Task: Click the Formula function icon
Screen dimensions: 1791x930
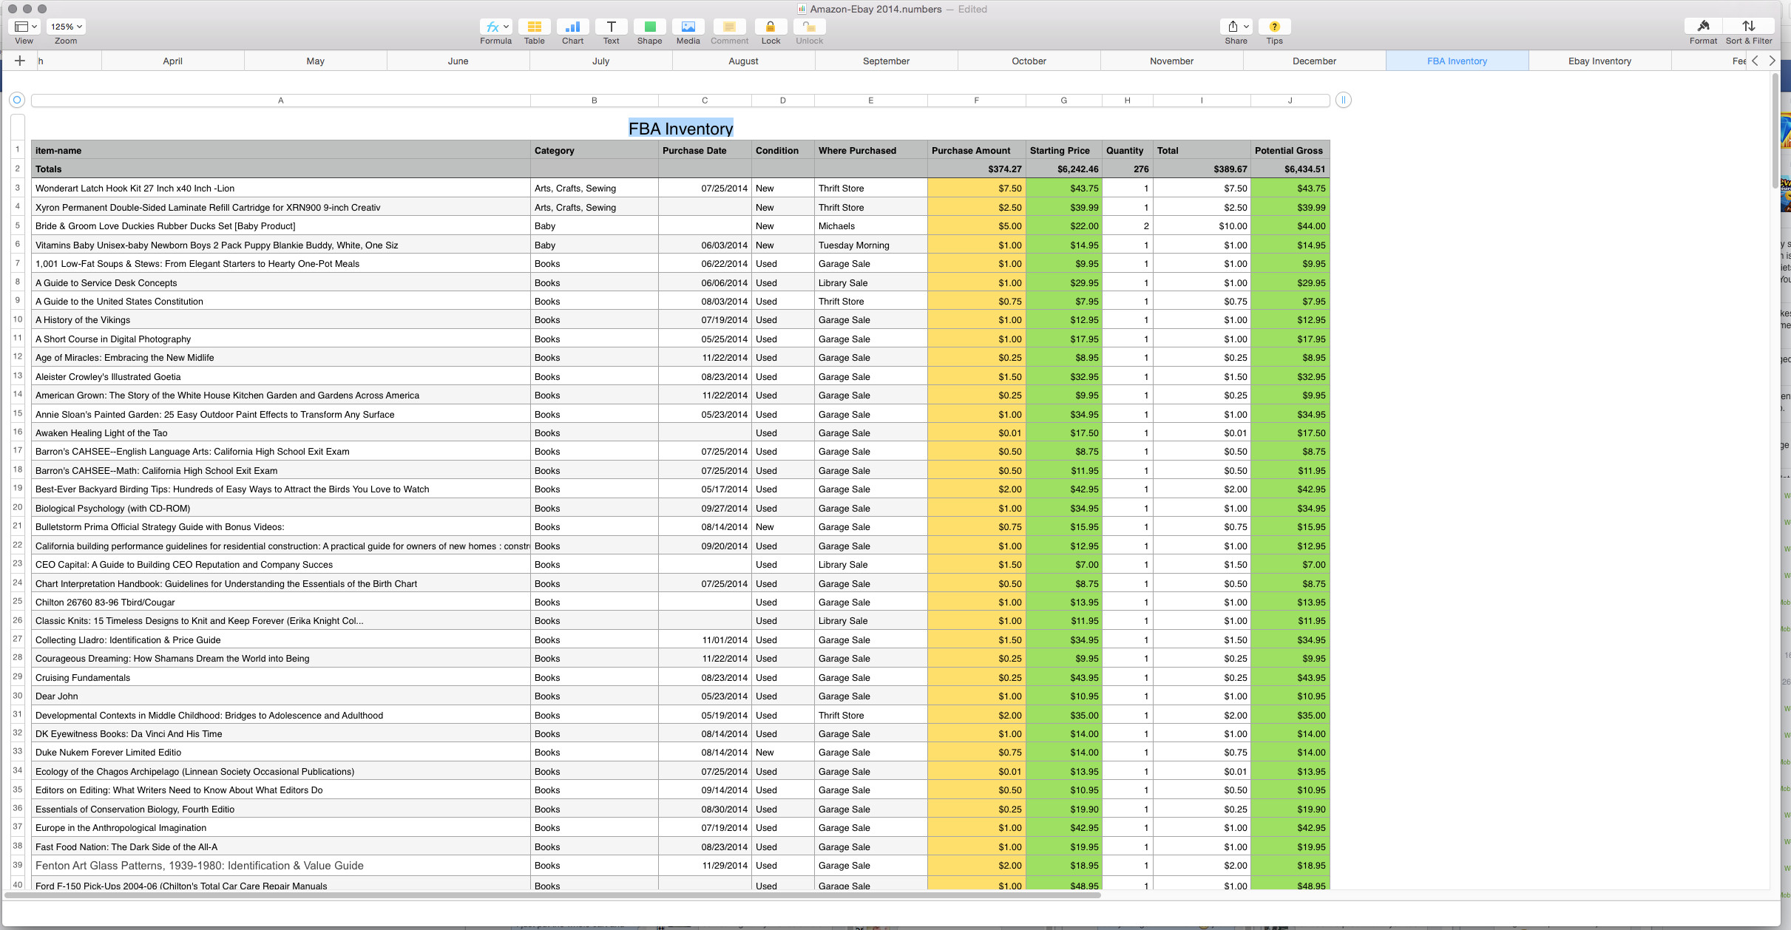Action: tap(494, 25)
